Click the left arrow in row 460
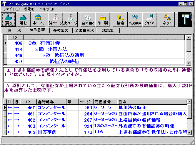195x145 pixels. [x=10, y=108]
